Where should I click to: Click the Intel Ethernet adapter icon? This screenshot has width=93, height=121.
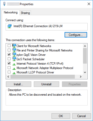pos(9,26)
